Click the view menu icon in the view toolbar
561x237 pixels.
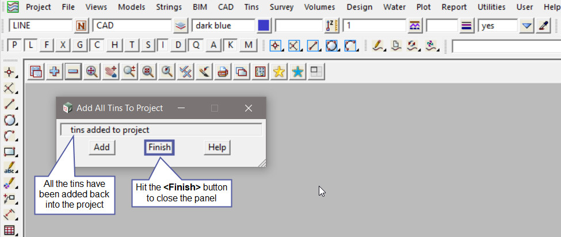coord(36,72)
